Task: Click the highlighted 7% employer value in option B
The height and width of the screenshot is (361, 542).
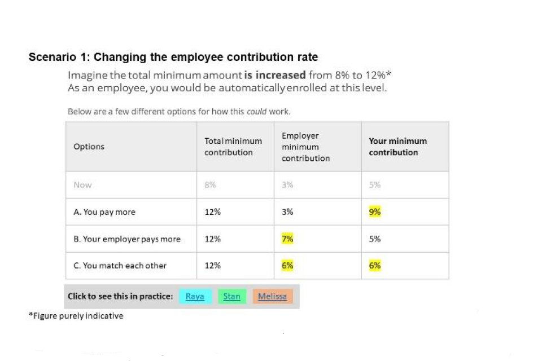Action: 287,239
